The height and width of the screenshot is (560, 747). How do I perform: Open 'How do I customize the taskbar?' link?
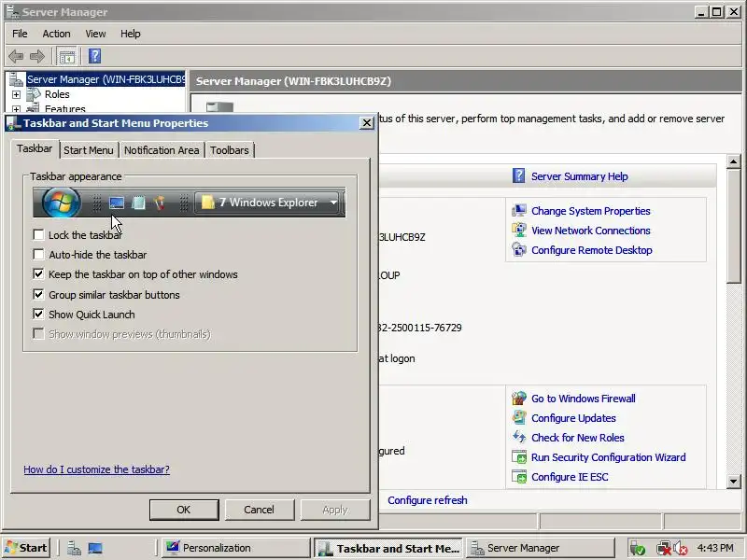click(x=97, y=469)
